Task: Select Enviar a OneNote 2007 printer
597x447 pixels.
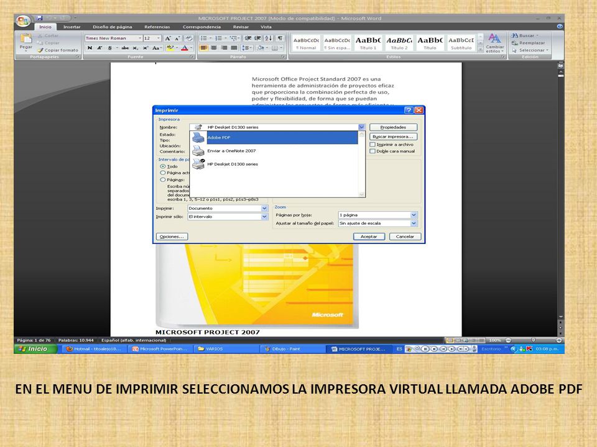Action: pos(274,151)
